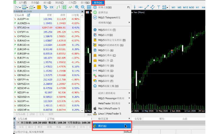Open the 文件(F) File menu
215x134 pixels.
click(x=23, y=2)
